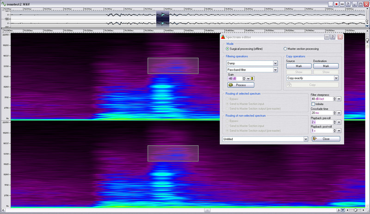Select Surgical processing (offline) mode
Screen dimensions: 370x214
coord(244,49)
